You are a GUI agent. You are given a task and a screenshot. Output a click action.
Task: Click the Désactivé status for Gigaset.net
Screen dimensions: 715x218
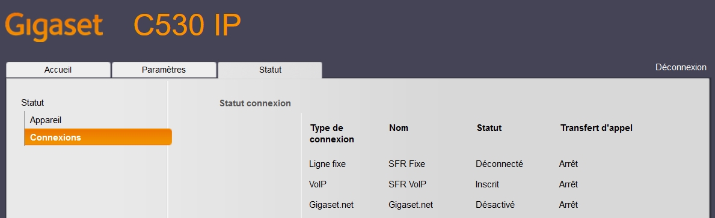pyautogui.click(x=496, y=205)
